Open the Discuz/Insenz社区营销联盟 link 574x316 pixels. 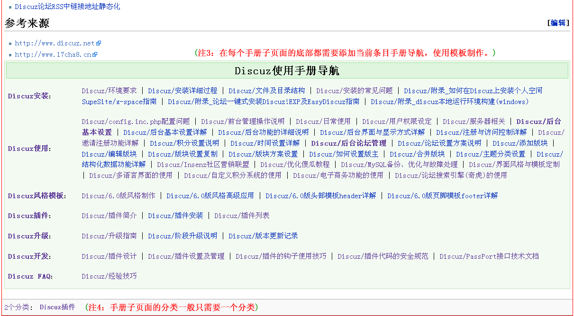203,165
